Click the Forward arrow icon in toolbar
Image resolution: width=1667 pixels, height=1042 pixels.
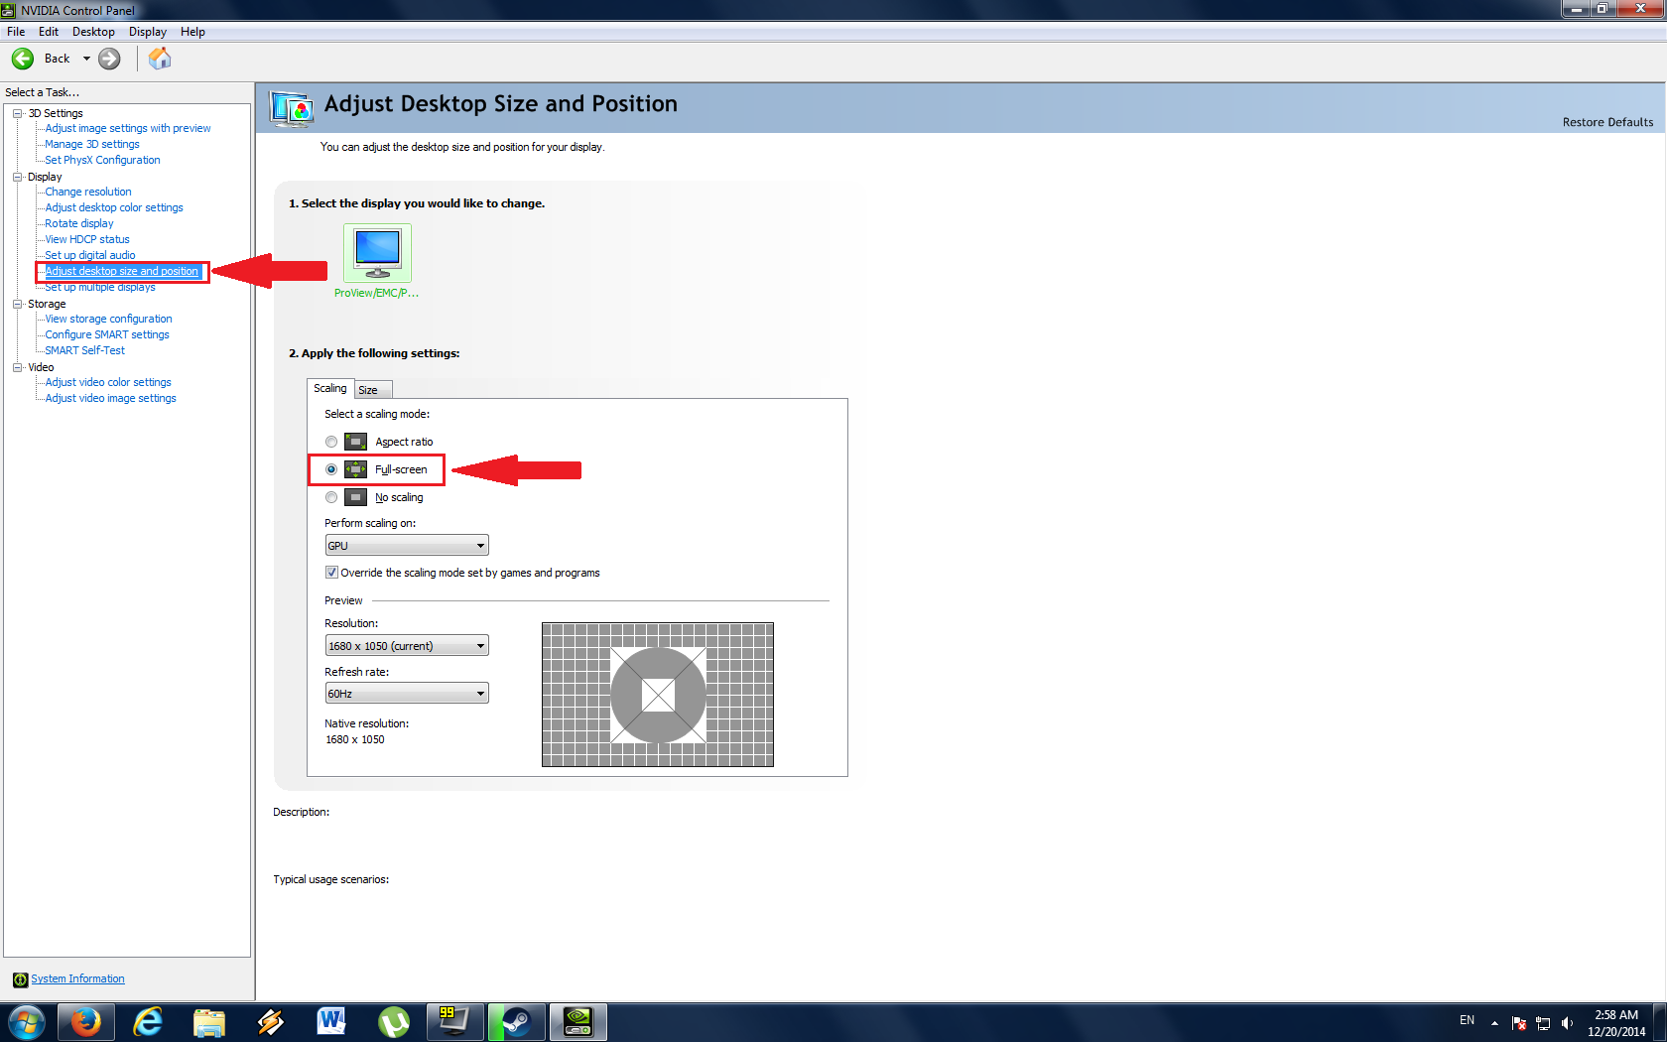(109, 59)
